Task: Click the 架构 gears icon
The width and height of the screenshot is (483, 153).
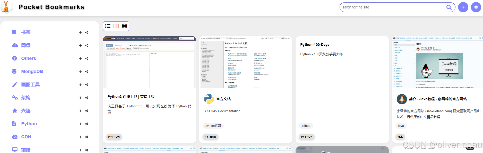Action: [15, 97]
